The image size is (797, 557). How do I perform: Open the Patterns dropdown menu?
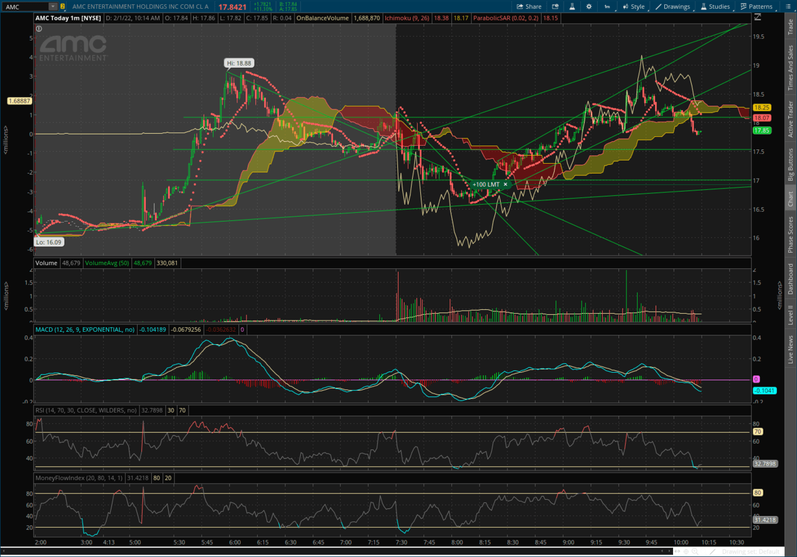click(x=757, y=6)
